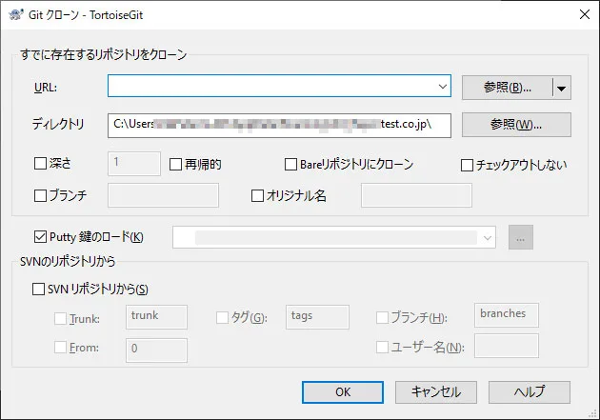Viewport: 600px width, 420px height.
Task: Click the キャンセル cancel button
Action: pos(436,392)
